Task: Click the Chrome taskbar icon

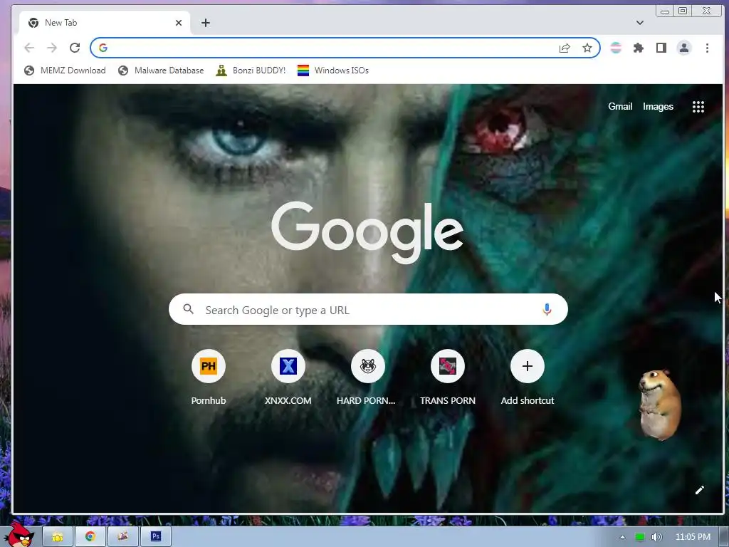Action: 90,537
